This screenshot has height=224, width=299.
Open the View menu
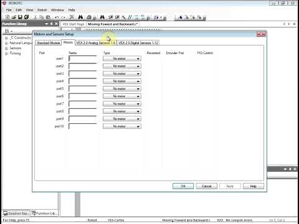[29, 10]
